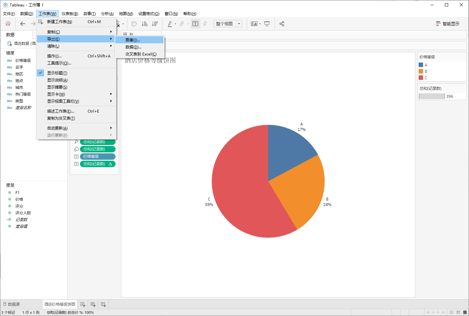Select the 酒店价格等级饼图 sheet tab
The height and width of the screenshot is (316, 469).
60,304
